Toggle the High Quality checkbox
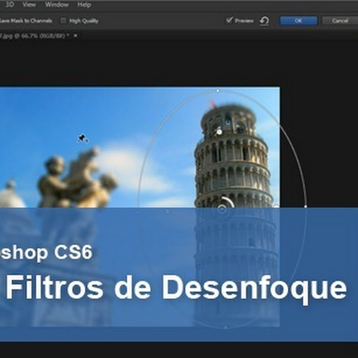Screen dimensions: 358x358 click(63, 21)
